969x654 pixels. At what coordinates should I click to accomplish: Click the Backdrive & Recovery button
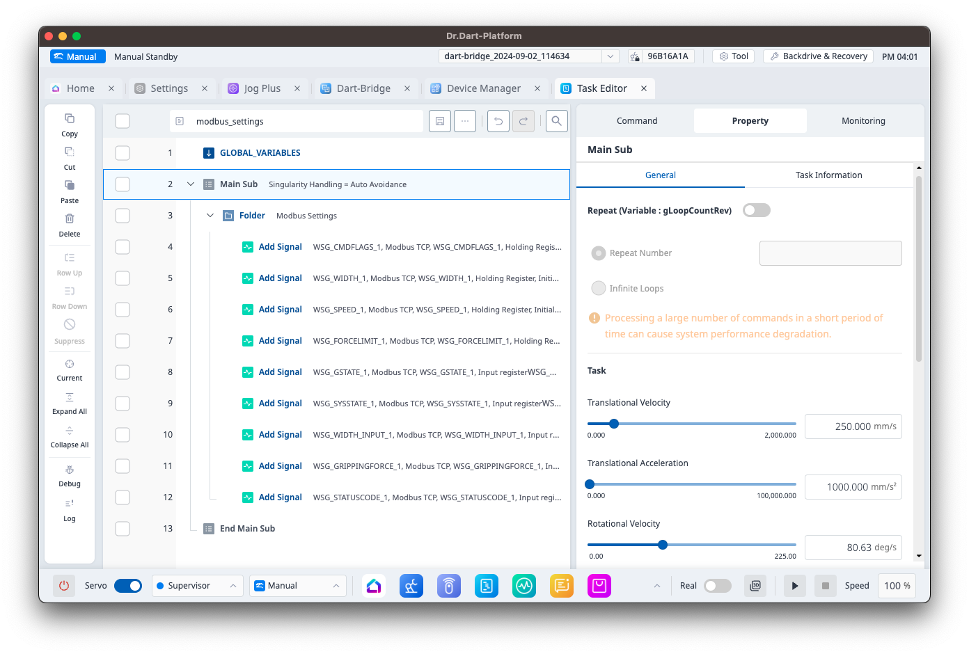coord(818,56)
